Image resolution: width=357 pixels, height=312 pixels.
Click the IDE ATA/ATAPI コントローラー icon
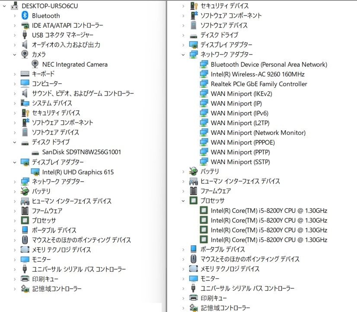(x=25, y=26)
